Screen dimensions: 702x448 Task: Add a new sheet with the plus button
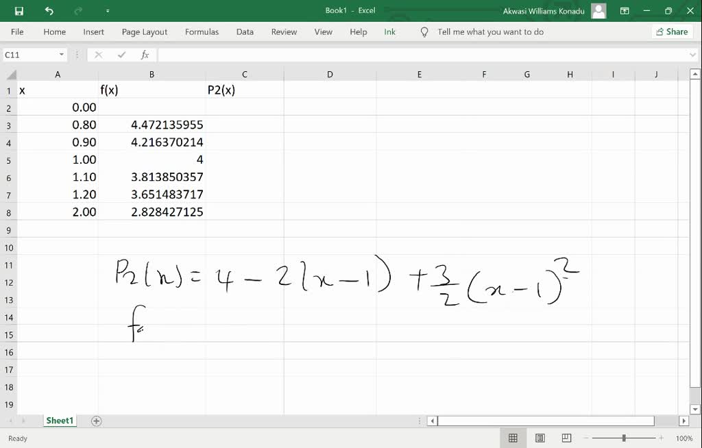[x=96, y=421]
